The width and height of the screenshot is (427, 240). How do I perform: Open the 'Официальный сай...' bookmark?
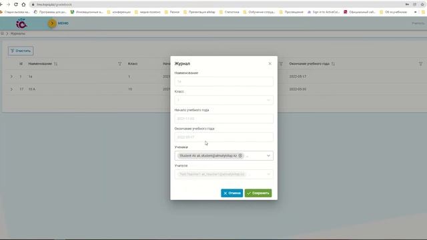click(360, 12)
